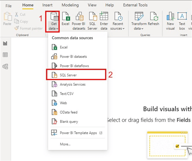Click the OData feed table icon
Image resolution: width=192 pixels, height=161 pixels.
(x=54, y=112)
